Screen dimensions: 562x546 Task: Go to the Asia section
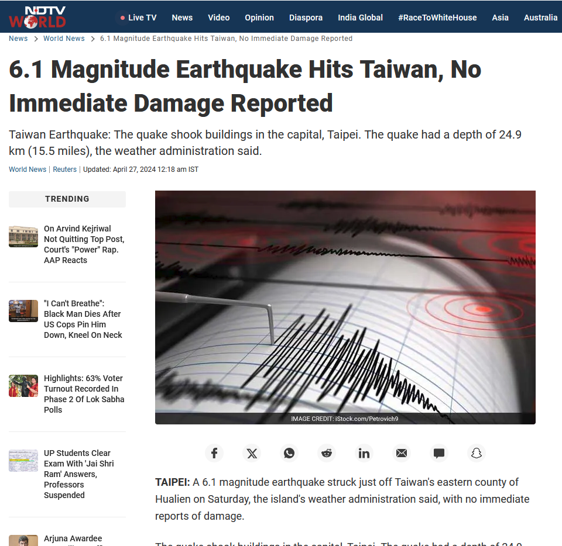[x=500, y=18]
